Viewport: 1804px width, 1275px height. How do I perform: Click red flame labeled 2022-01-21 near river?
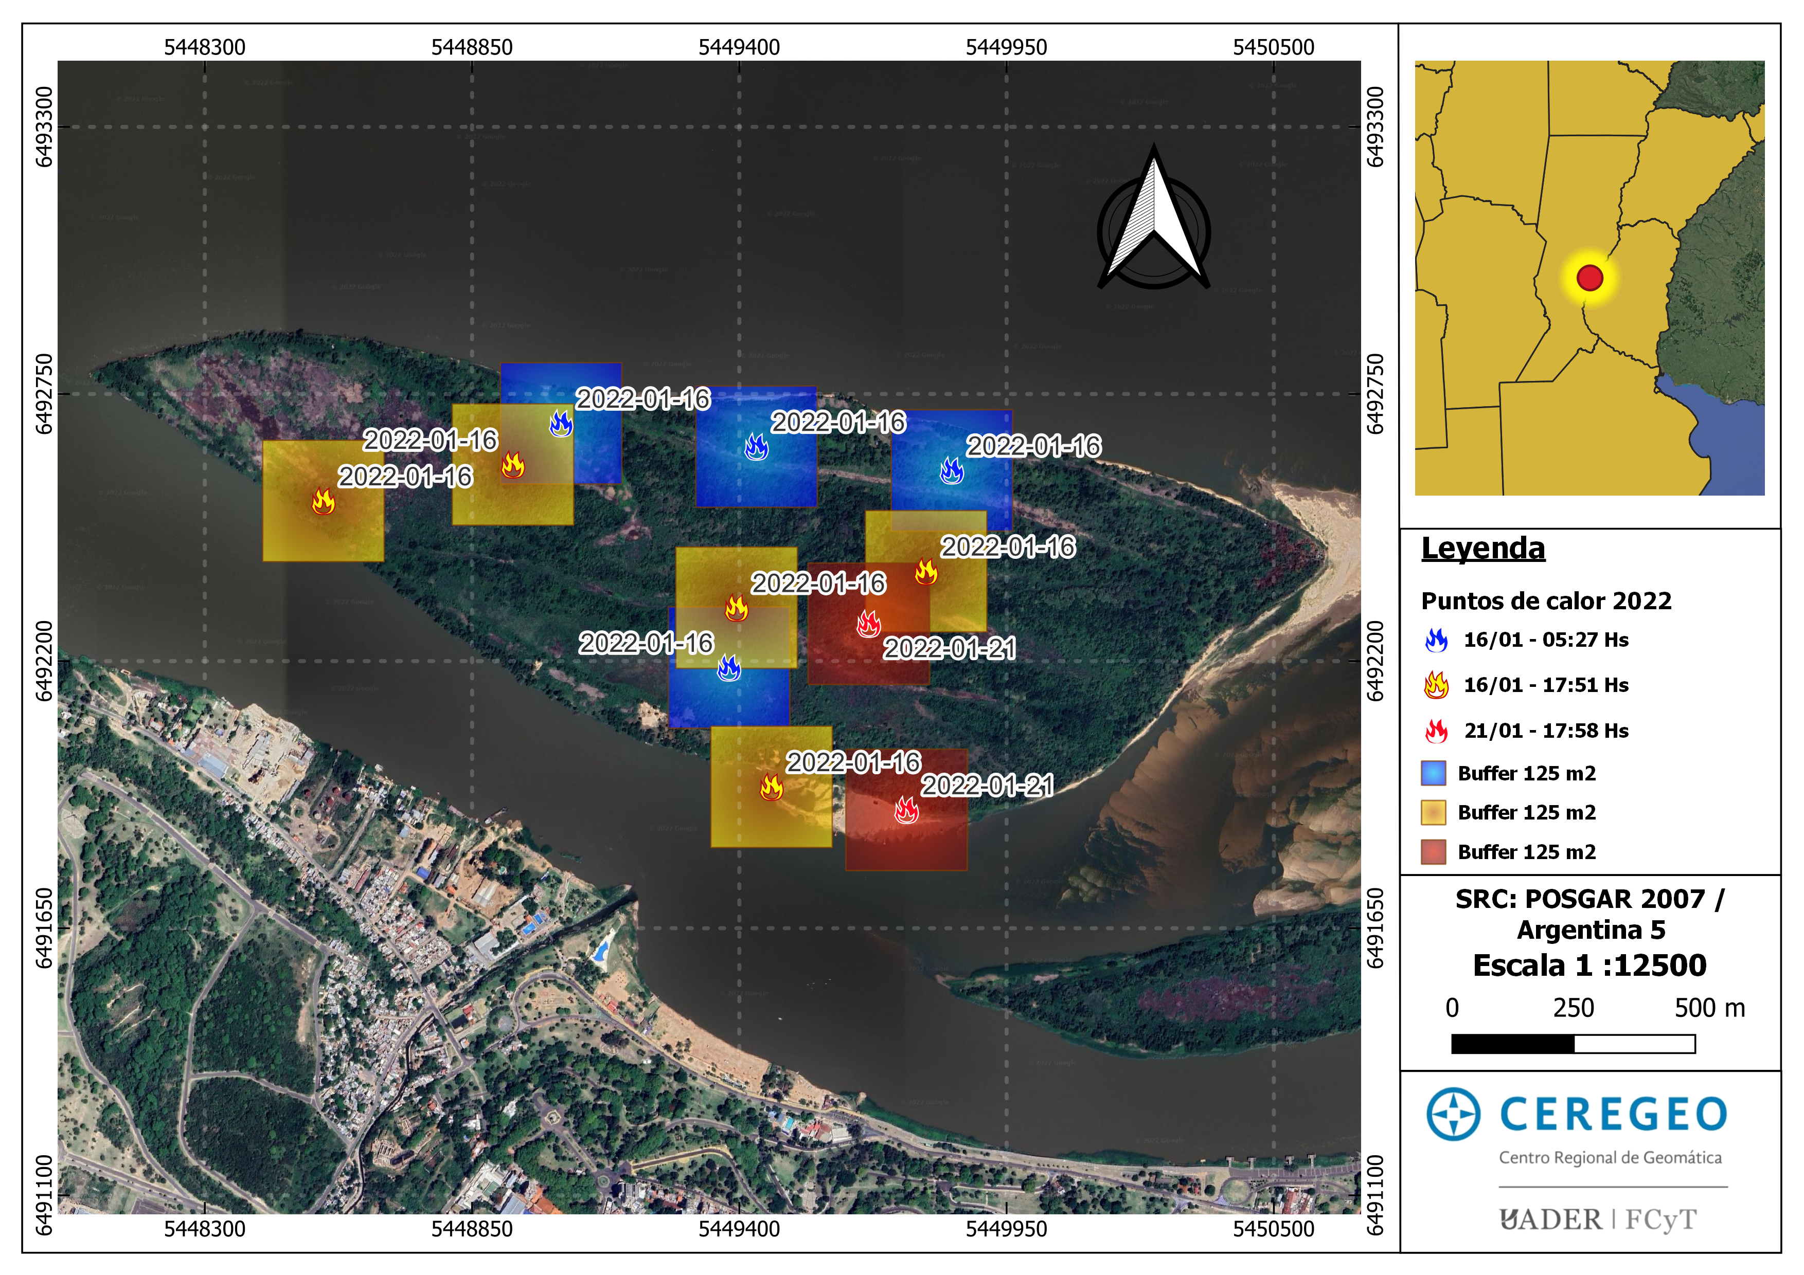pyautogui.click(x=906, y=810)
